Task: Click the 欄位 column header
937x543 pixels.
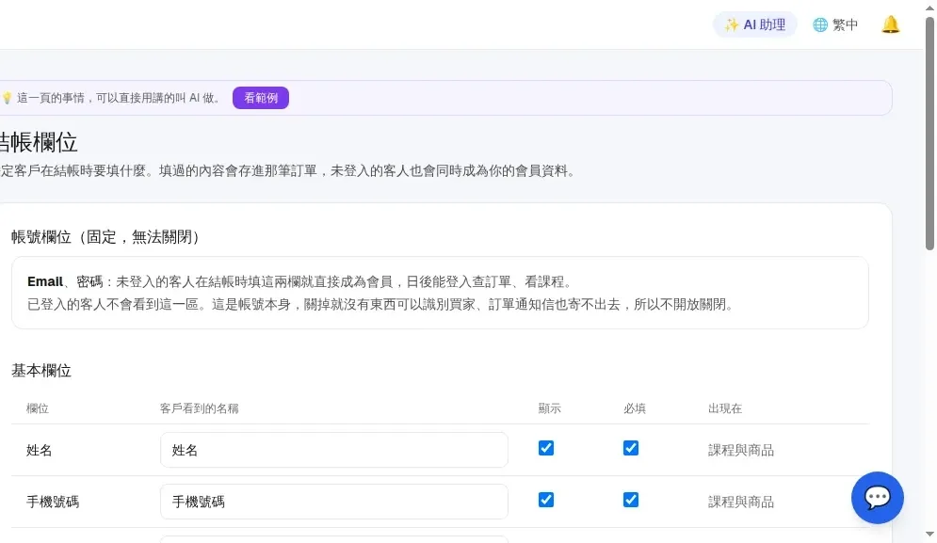Action: click(x=37, y=408)
